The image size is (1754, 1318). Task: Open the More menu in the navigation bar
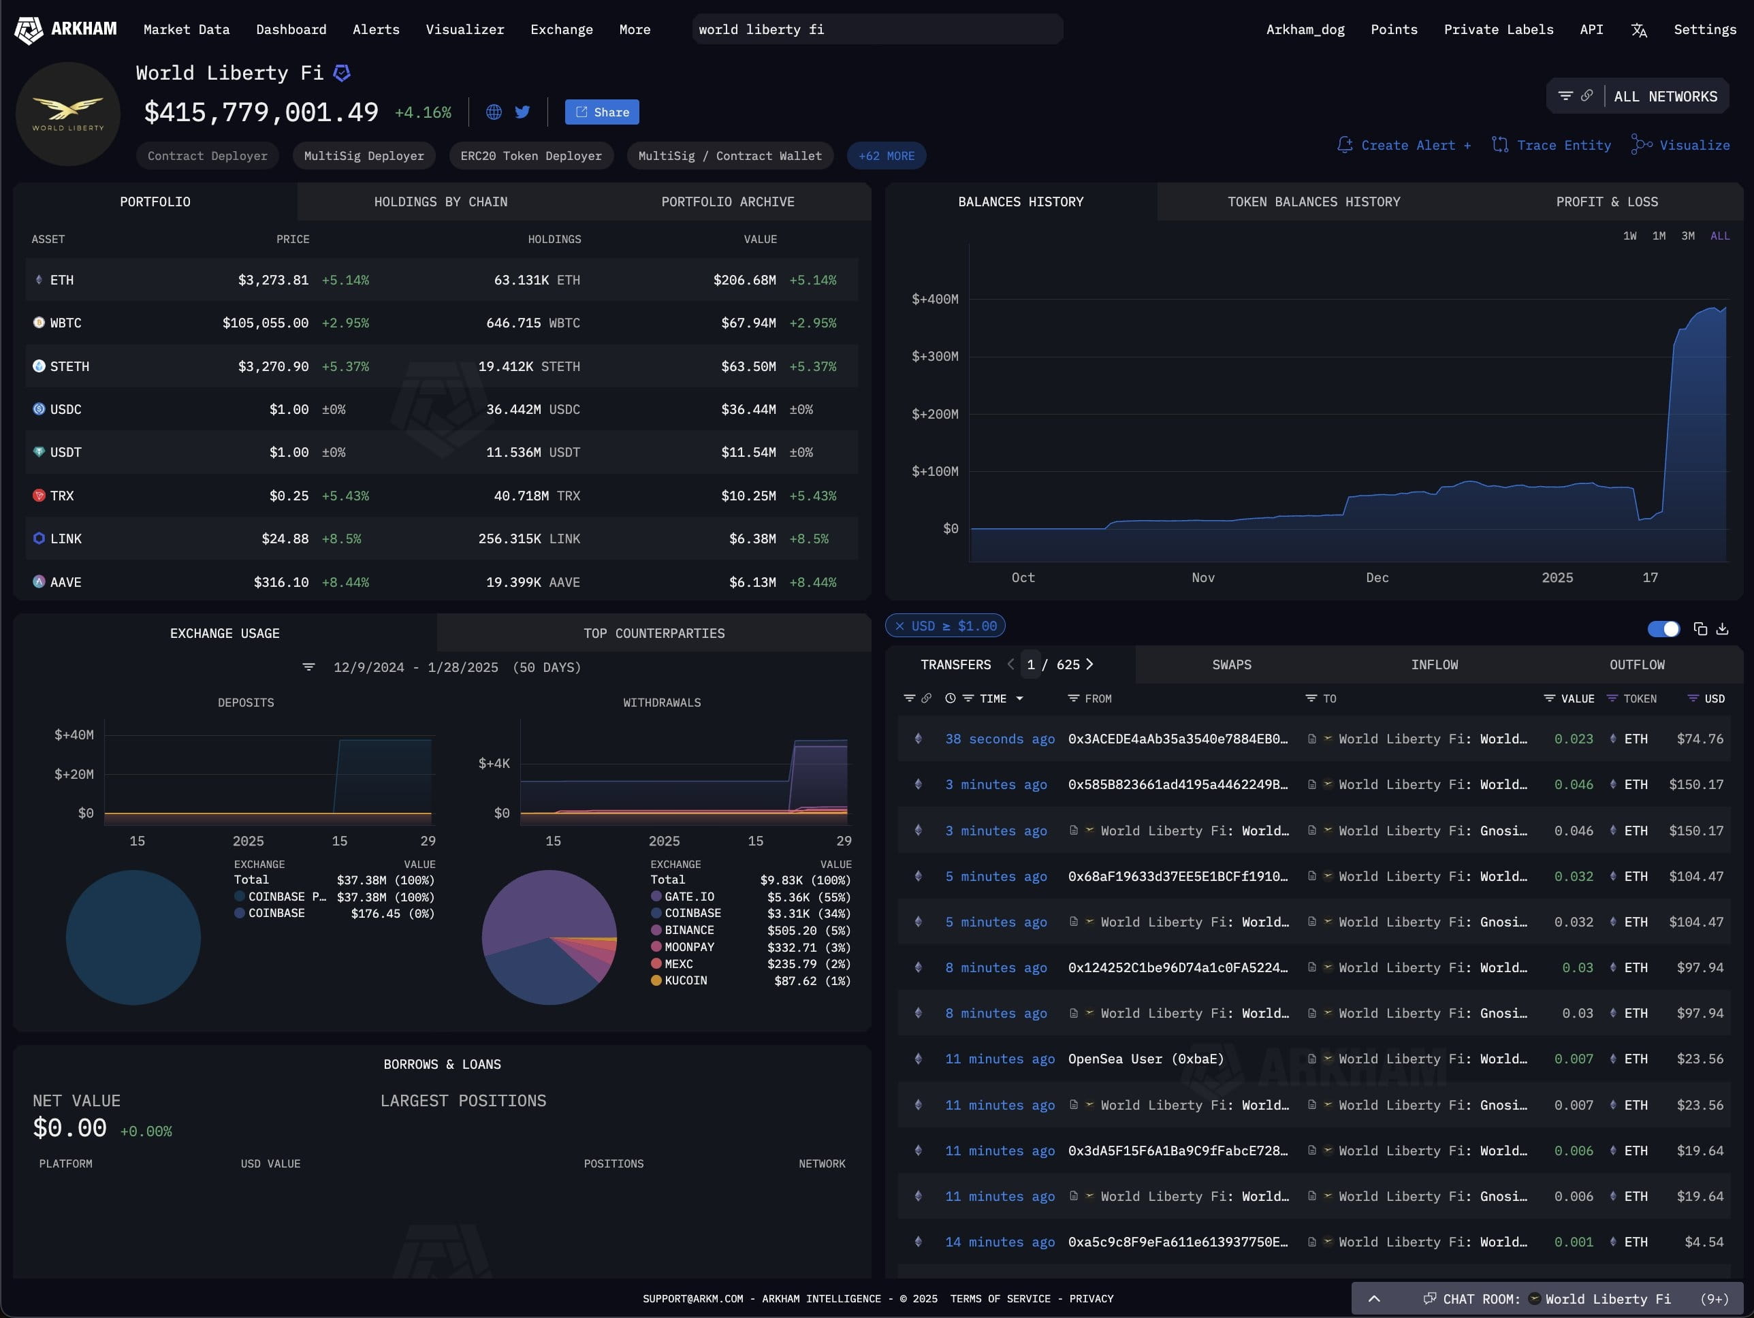click(635, 29)
